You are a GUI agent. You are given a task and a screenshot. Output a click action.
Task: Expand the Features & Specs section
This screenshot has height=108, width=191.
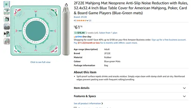[131, 96]
